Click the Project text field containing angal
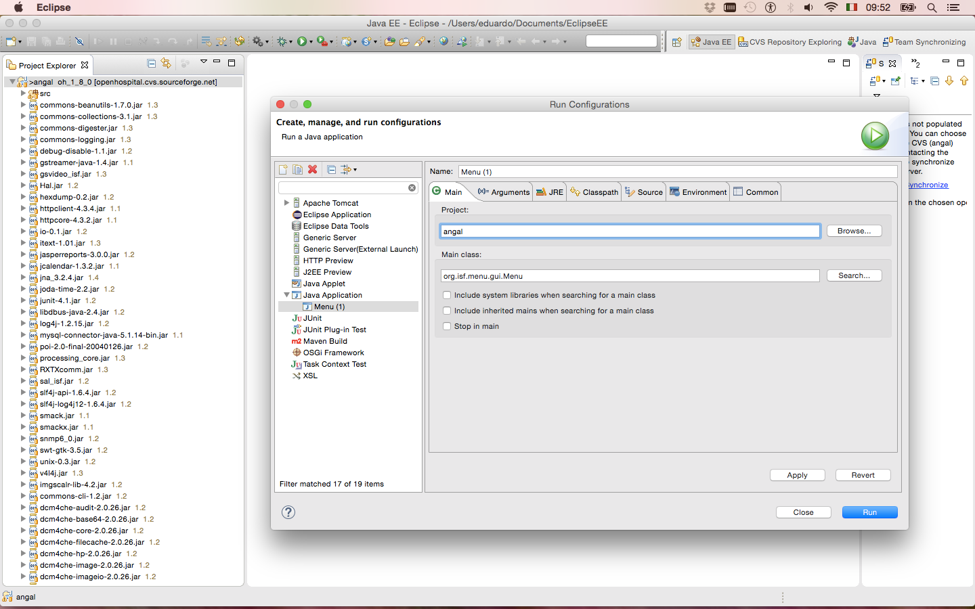Image resolution: width=975 pixels, height=609 pixels. point(630,231)
